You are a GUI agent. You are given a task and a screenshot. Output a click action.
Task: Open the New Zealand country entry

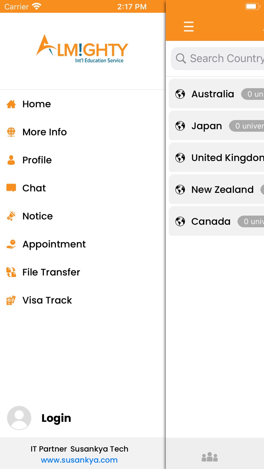pyautogui.click(x=216, y=189)
